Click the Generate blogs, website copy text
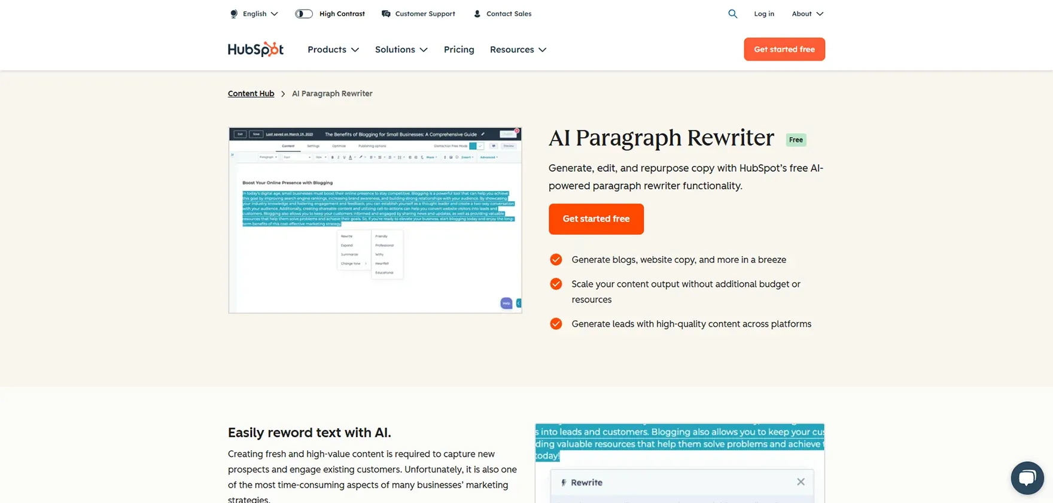 pyautogui.click(x=678, y=260)
